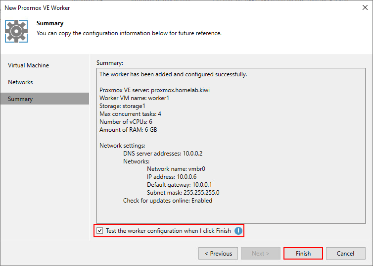The height and width of the screenshot is (266, 373).
Task: Click the Check for updates online line
Action: click(x=168, y=201)
